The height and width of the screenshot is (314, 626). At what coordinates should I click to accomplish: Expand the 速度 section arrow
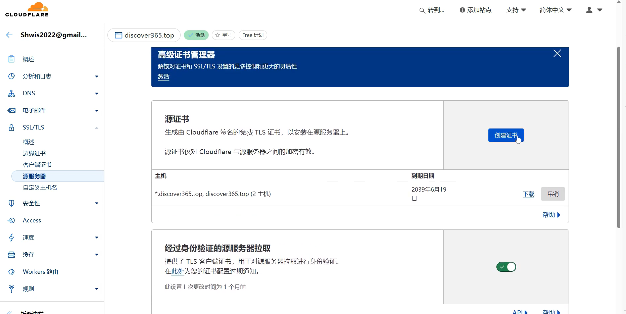(x=97, y=238)
